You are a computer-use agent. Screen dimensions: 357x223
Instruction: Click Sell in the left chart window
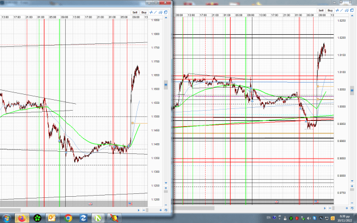tap(135, 13)
